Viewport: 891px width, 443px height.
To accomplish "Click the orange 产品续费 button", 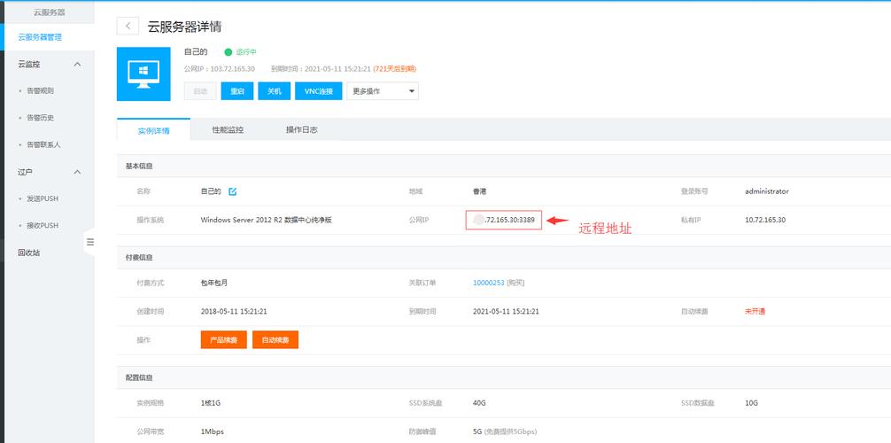I will click(224, 340).
